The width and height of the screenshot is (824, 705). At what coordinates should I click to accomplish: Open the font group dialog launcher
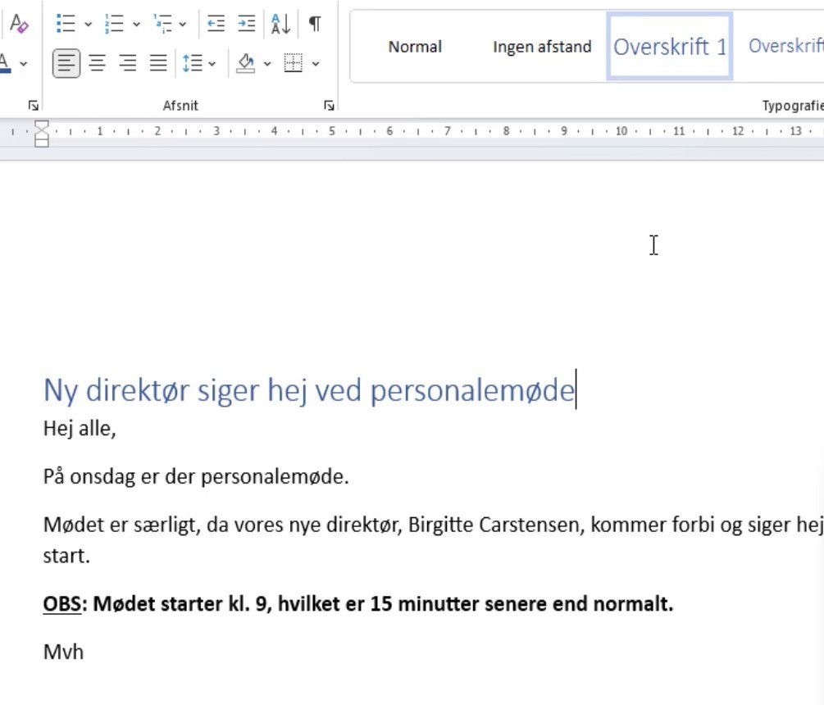tap(34, 106)
